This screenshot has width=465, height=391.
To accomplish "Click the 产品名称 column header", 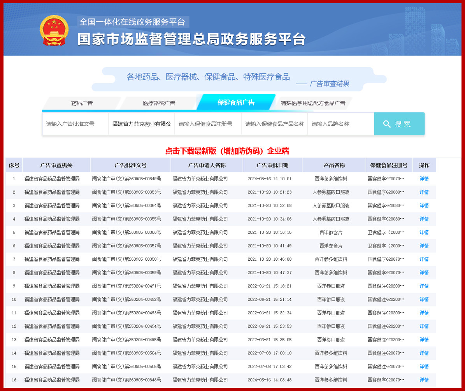I will click(334, 165).
